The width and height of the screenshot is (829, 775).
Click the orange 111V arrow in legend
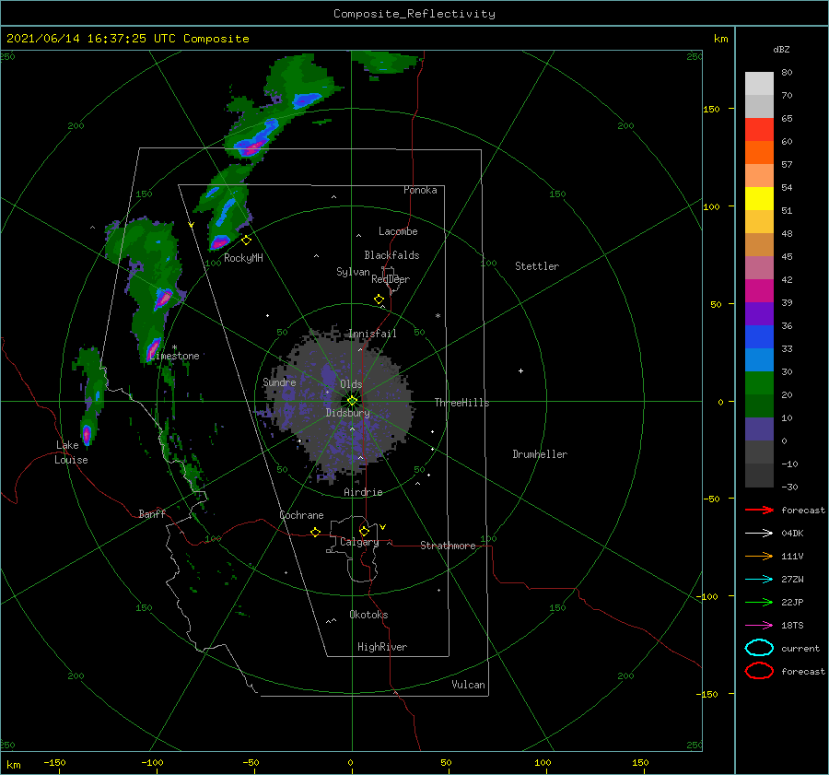coord(759,556)
